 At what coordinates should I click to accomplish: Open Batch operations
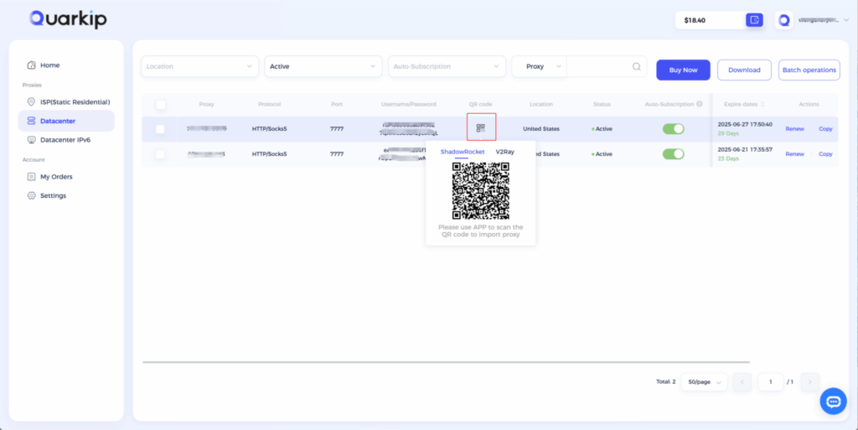point(809,70)
